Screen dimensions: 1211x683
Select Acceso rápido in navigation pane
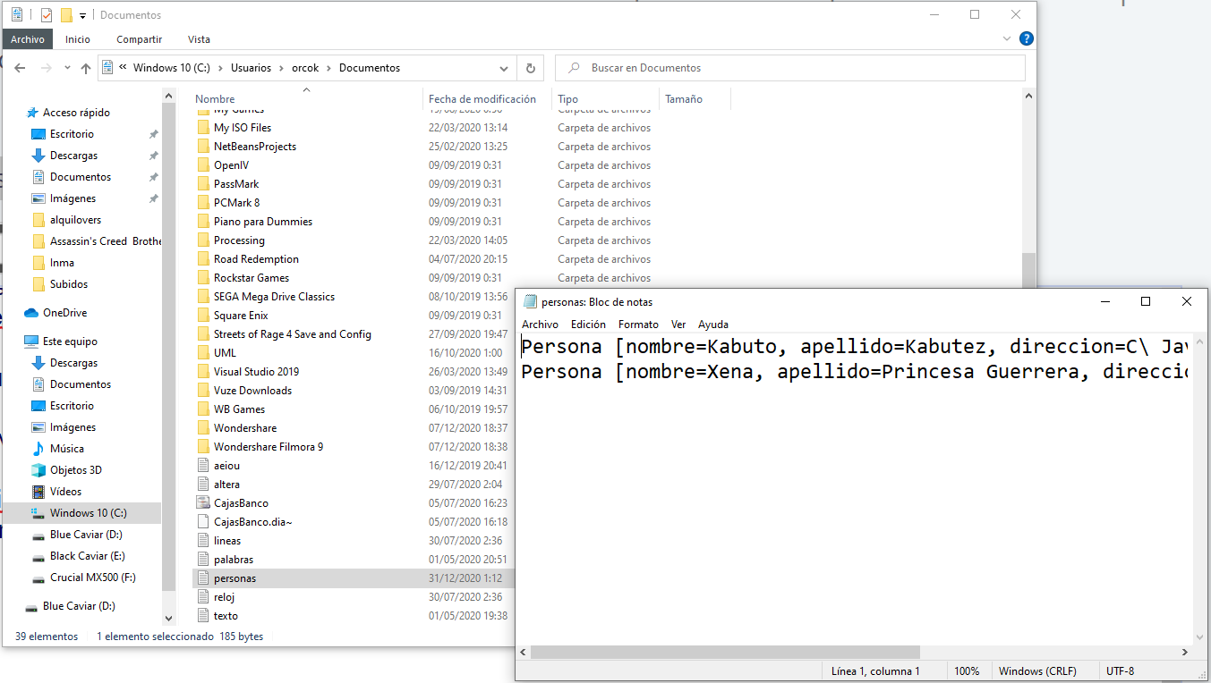76,113
